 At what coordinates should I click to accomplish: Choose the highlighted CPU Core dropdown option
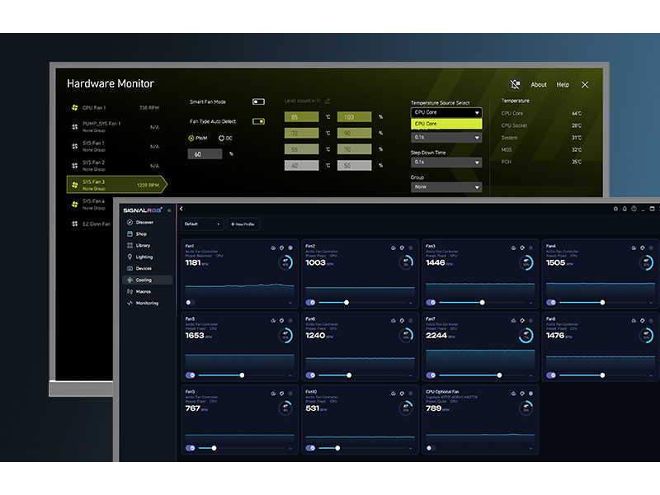[x=446, y=124]
